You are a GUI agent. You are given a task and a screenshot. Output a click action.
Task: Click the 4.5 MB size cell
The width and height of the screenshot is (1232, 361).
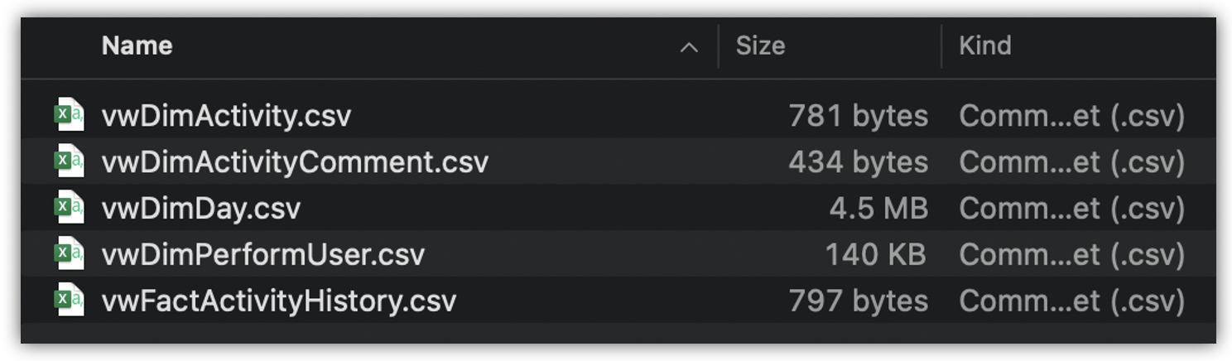pyautogui.click(x=878, y=209)
